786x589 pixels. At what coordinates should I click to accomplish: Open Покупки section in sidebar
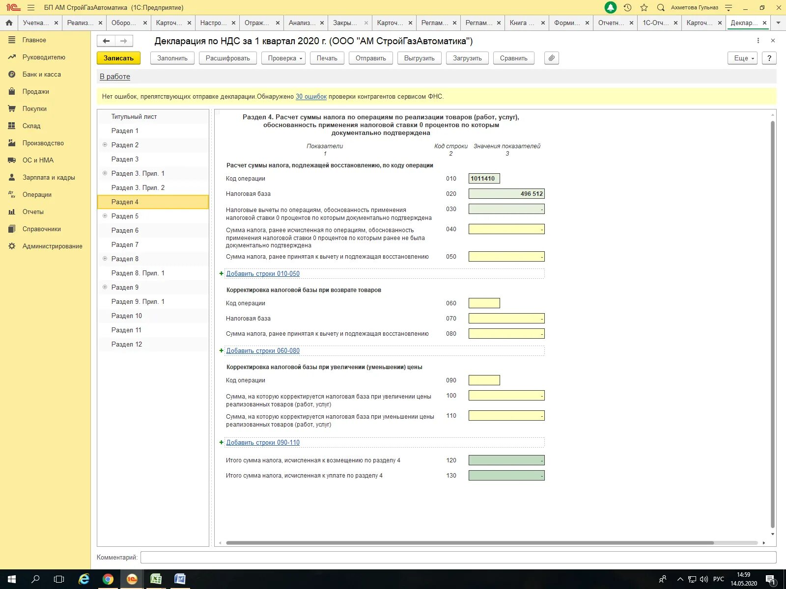34,108
